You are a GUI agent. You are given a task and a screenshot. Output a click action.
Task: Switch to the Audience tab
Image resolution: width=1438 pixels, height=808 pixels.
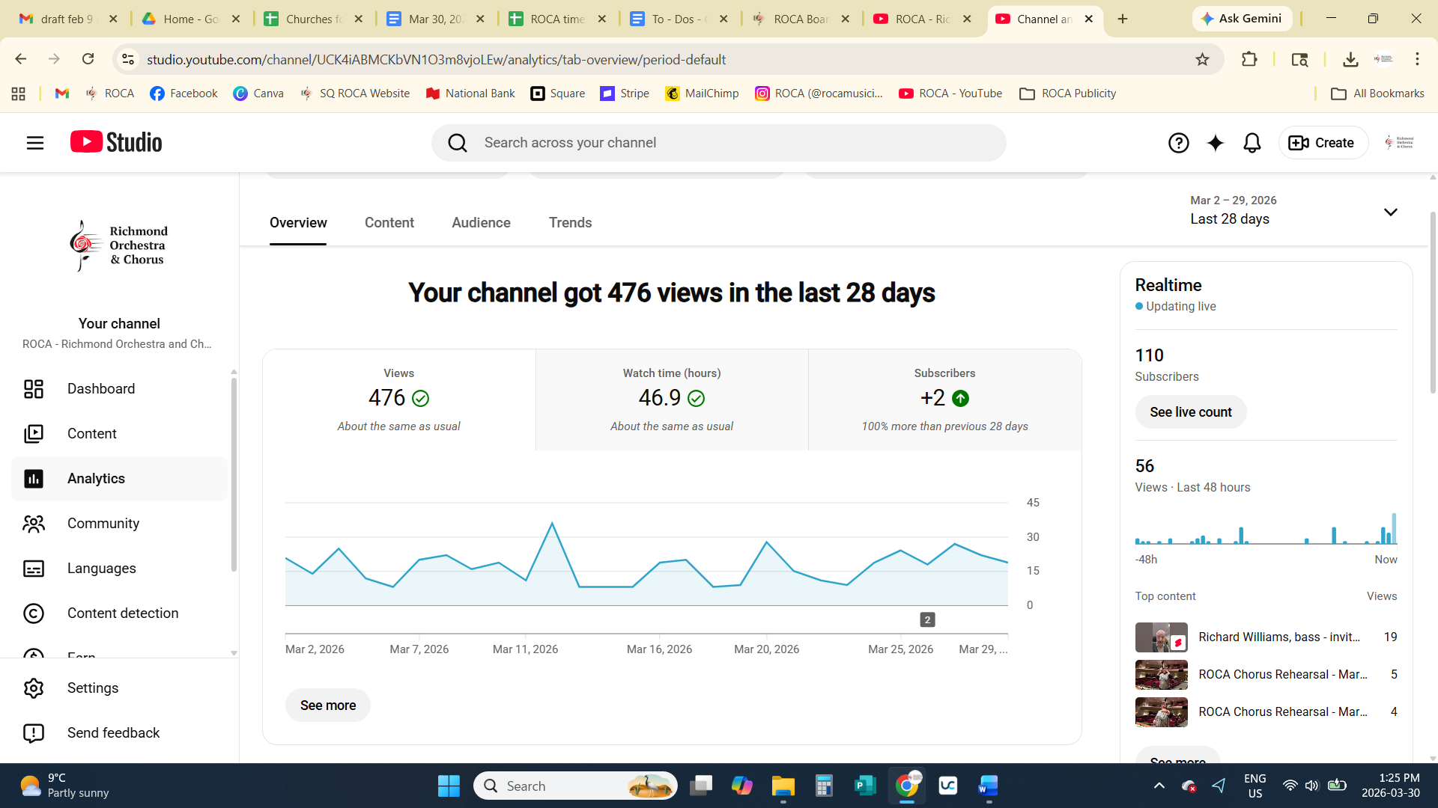pyautogui.click(x=481, y=223)
